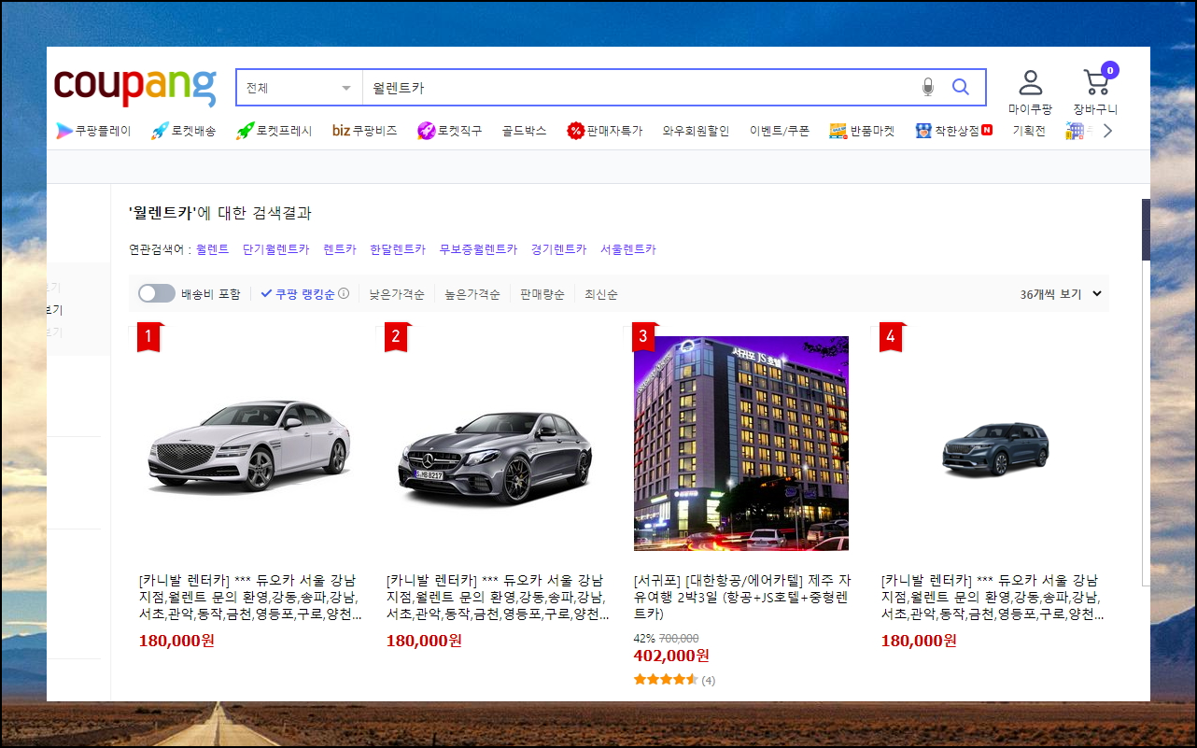Click the 쿠팡플레이 play icon

tap(63, 131)
